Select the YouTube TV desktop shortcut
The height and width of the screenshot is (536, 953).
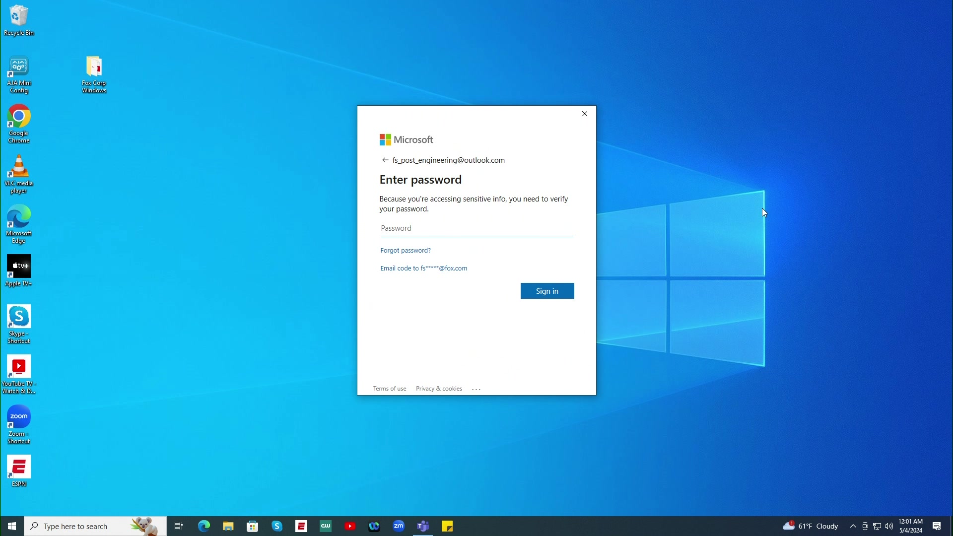pyautogui.click(x=19, y=375)
